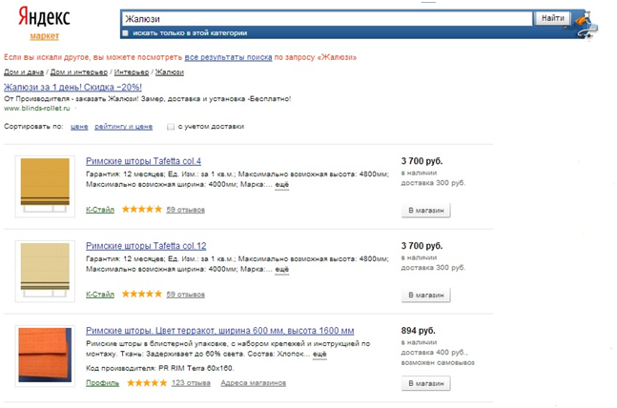Click star rating of terracotta blinds
617x408 pixels.
(147, 383)
